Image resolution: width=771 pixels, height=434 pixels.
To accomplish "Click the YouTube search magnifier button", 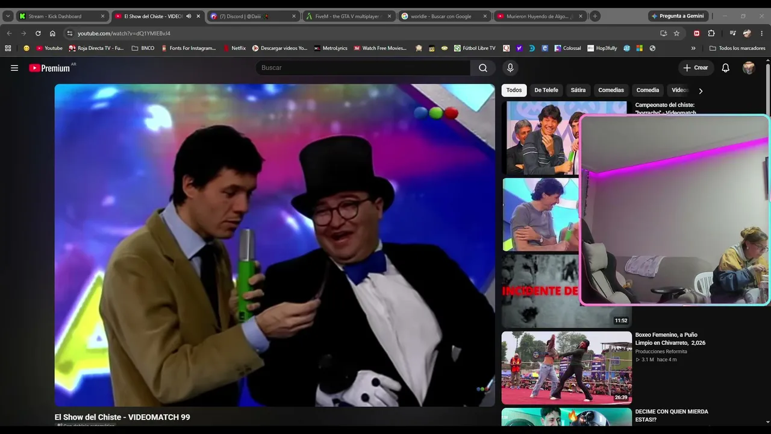I will click(x=483, y=68).
